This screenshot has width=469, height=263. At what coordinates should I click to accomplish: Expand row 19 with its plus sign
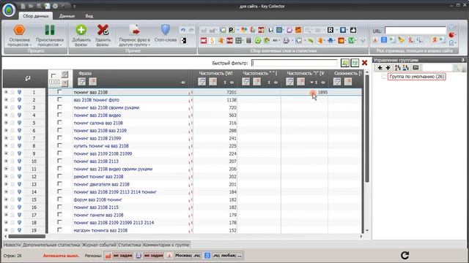coord(6,230)
